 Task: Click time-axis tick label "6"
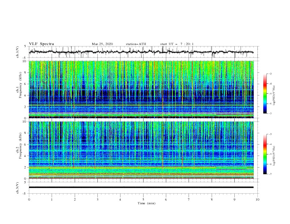pyautogui.click(x=166, y=199)
